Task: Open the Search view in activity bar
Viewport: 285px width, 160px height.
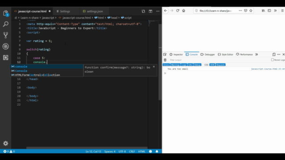Action: pos(6,24)
